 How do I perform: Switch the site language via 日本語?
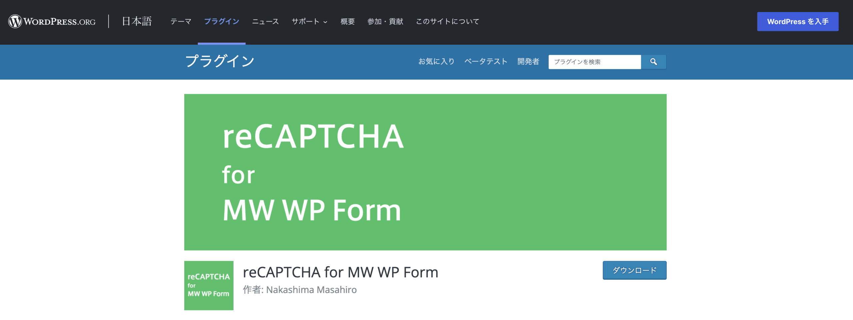click(x=137, y=21)
